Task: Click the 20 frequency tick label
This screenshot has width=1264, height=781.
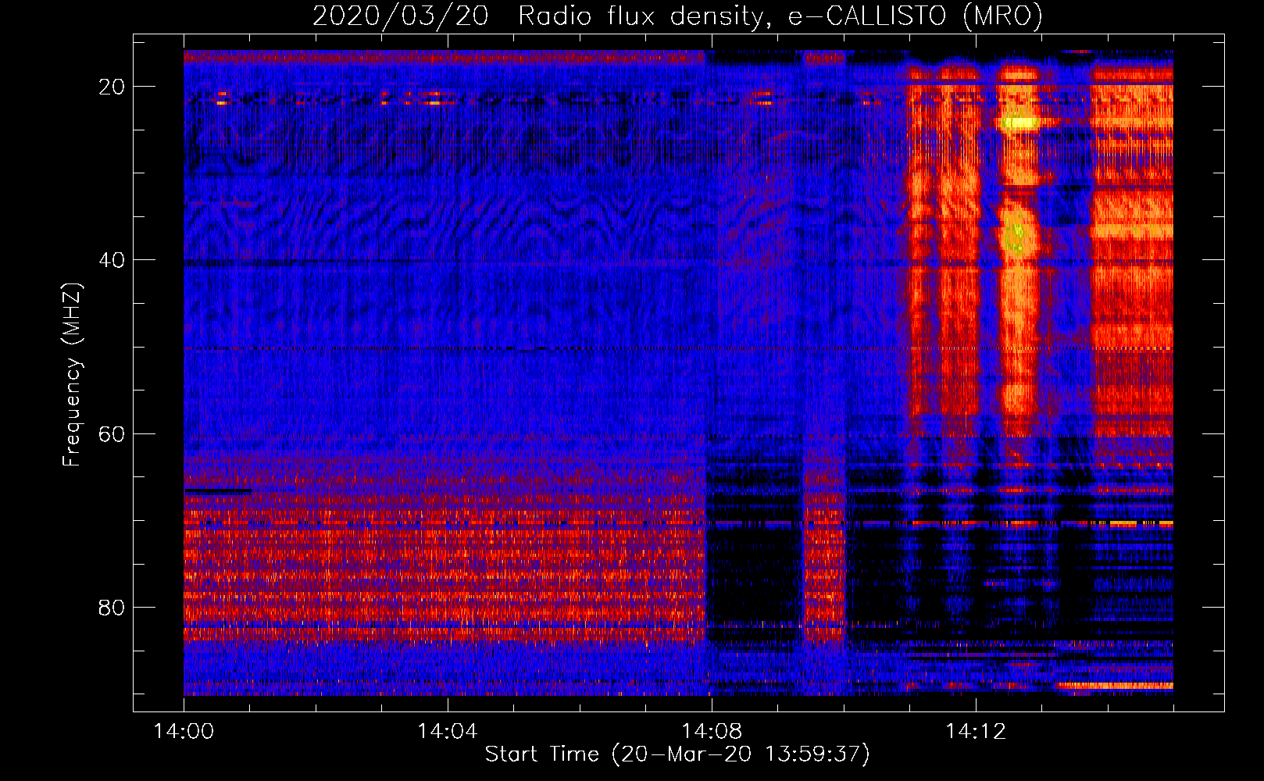Action: click(x=112, y=87)
